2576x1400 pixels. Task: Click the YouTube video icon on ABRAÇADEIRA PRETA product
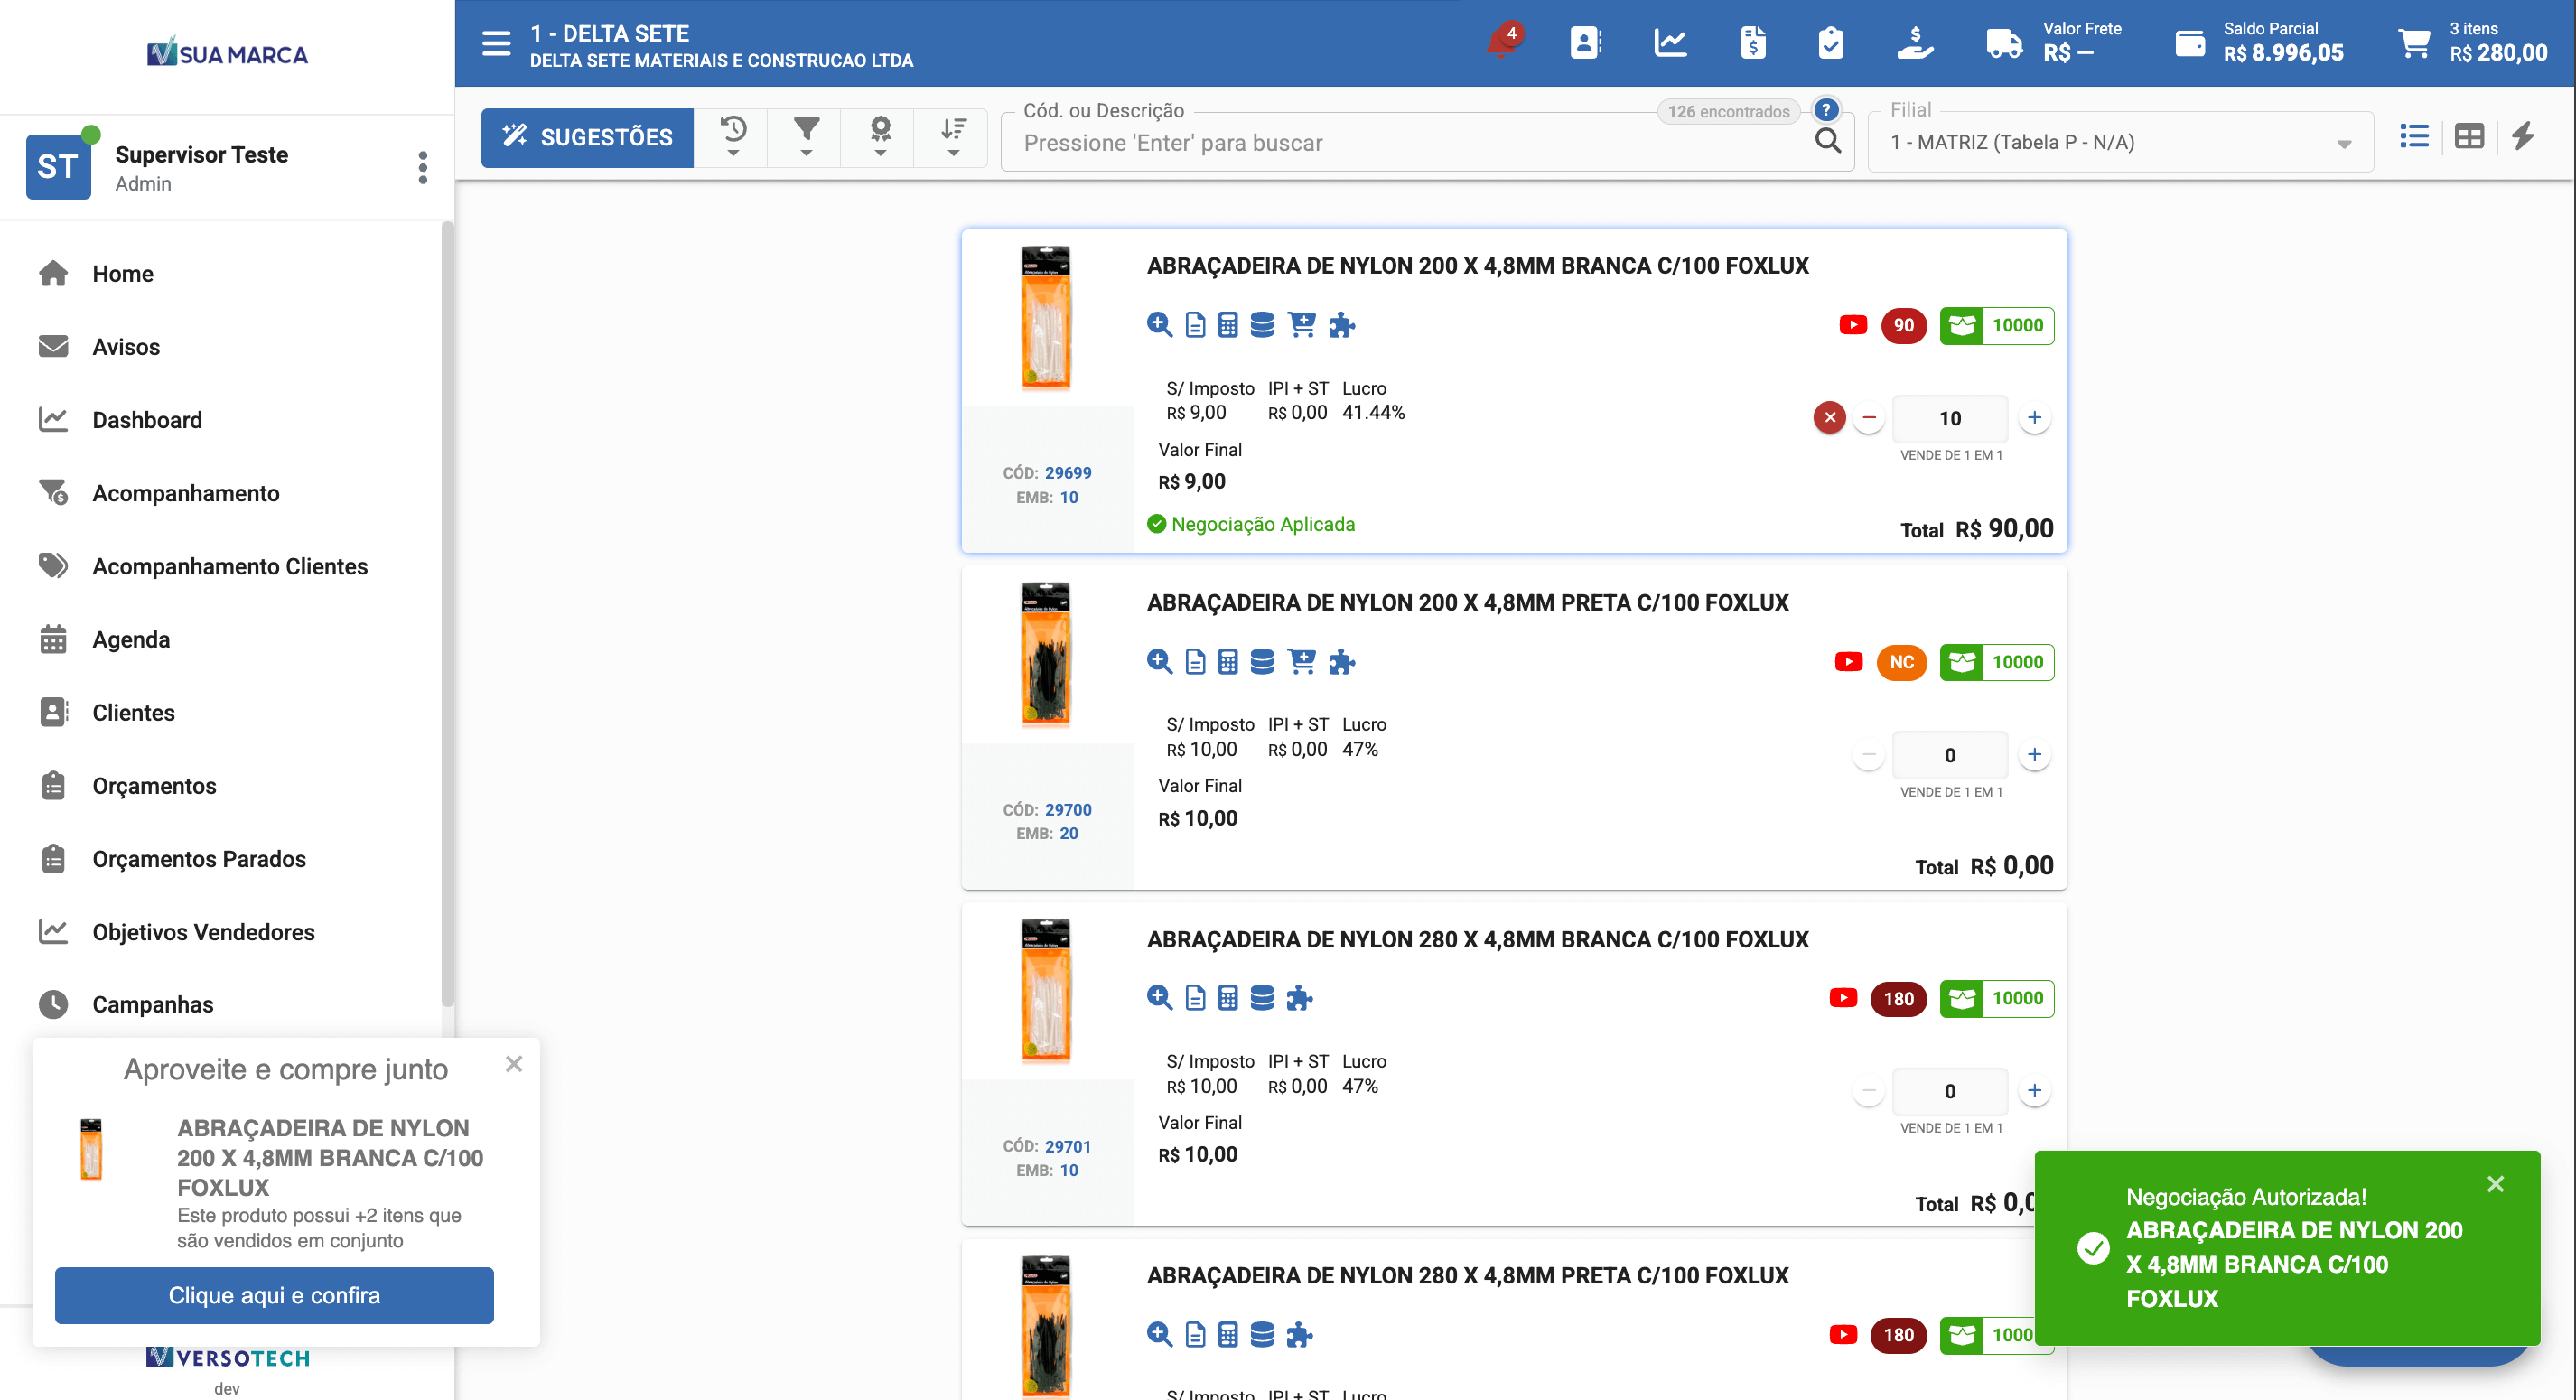click(1849, 662)
